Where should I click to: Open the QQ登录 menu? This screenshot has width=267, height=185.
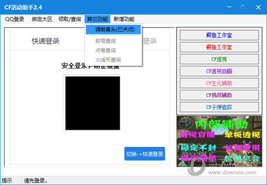[x=15, y=19]
